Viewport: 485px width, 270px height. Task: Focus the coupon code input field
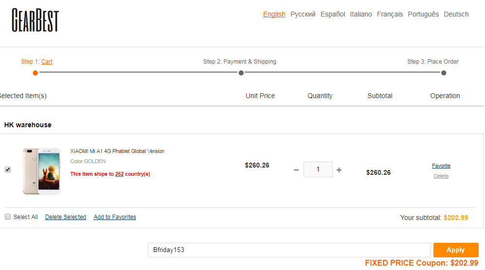point(289,250)
